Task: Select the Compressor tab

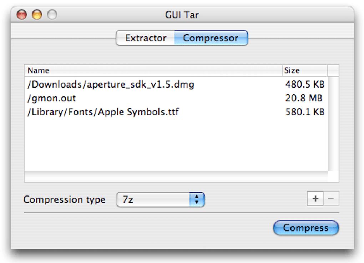Action: [x=211, y=38]
